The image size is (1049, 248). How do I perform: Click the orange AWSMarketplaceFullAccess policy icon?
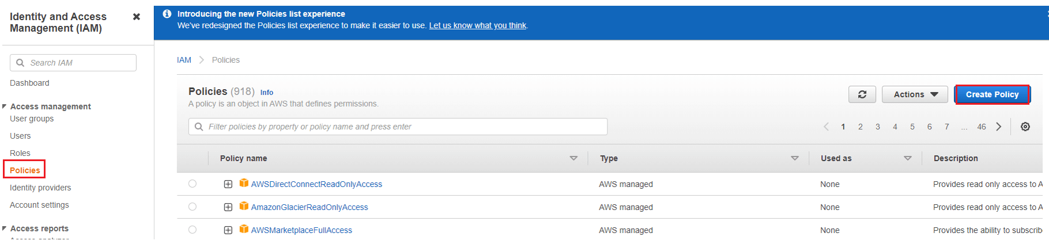(x=244, y=229)
